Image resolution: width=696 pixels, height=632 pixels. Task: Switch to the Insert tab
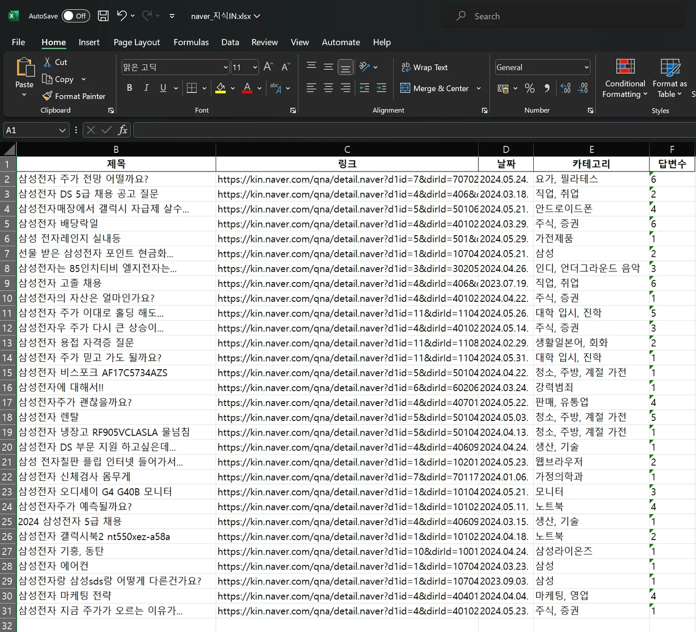(89, 42)
